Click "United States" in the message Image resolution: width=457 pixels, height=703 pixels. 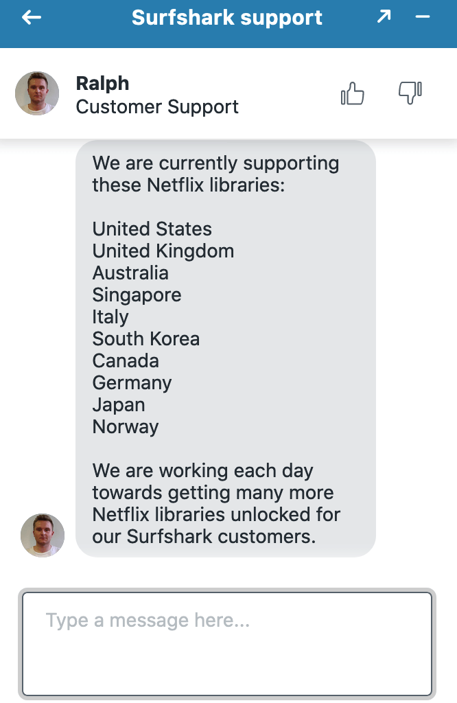[x=152, y=229]
